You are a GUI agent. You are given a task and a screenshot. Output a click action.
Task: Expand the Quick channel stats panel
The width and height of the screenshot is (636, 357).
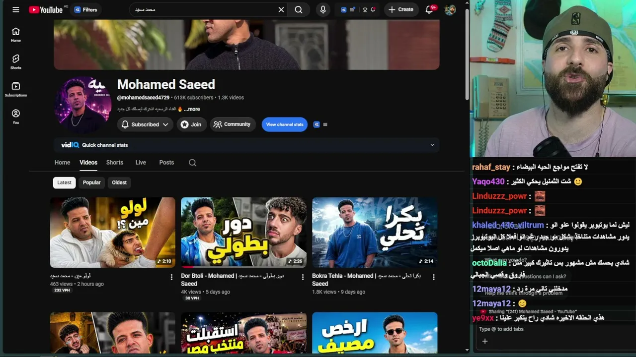point(432,145)
